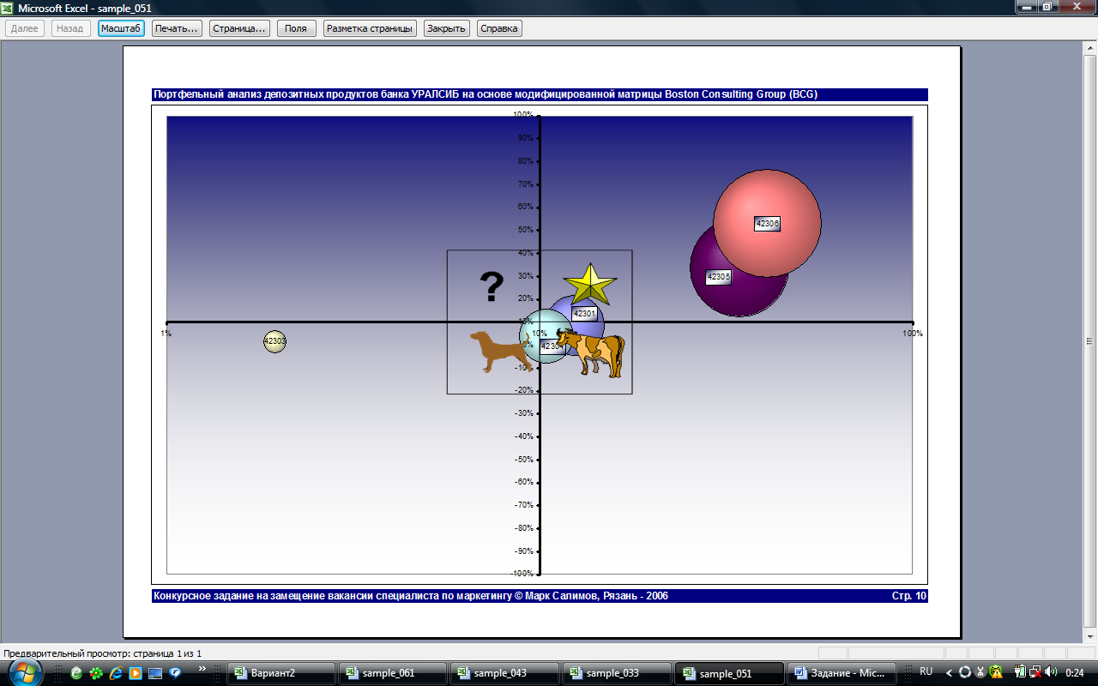
Task: Click Show Desktop quick launch icon
Action: pyautogui.click(x=155, y=673)
